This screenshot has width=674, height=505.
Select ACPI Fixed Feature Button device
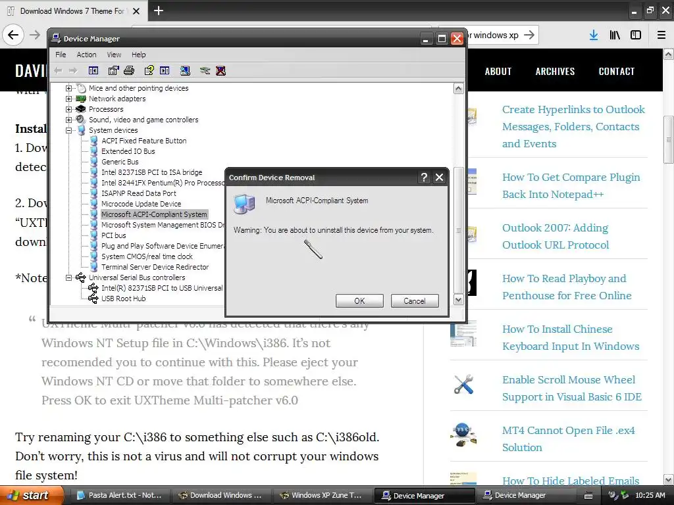coord(144,141)
